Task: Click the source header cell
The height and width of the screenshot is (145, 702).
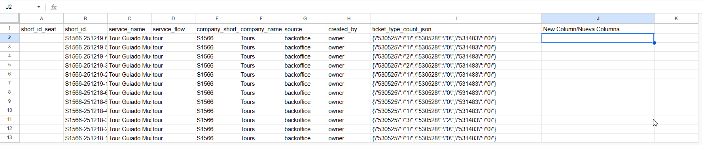Action: tap(305, 29)
